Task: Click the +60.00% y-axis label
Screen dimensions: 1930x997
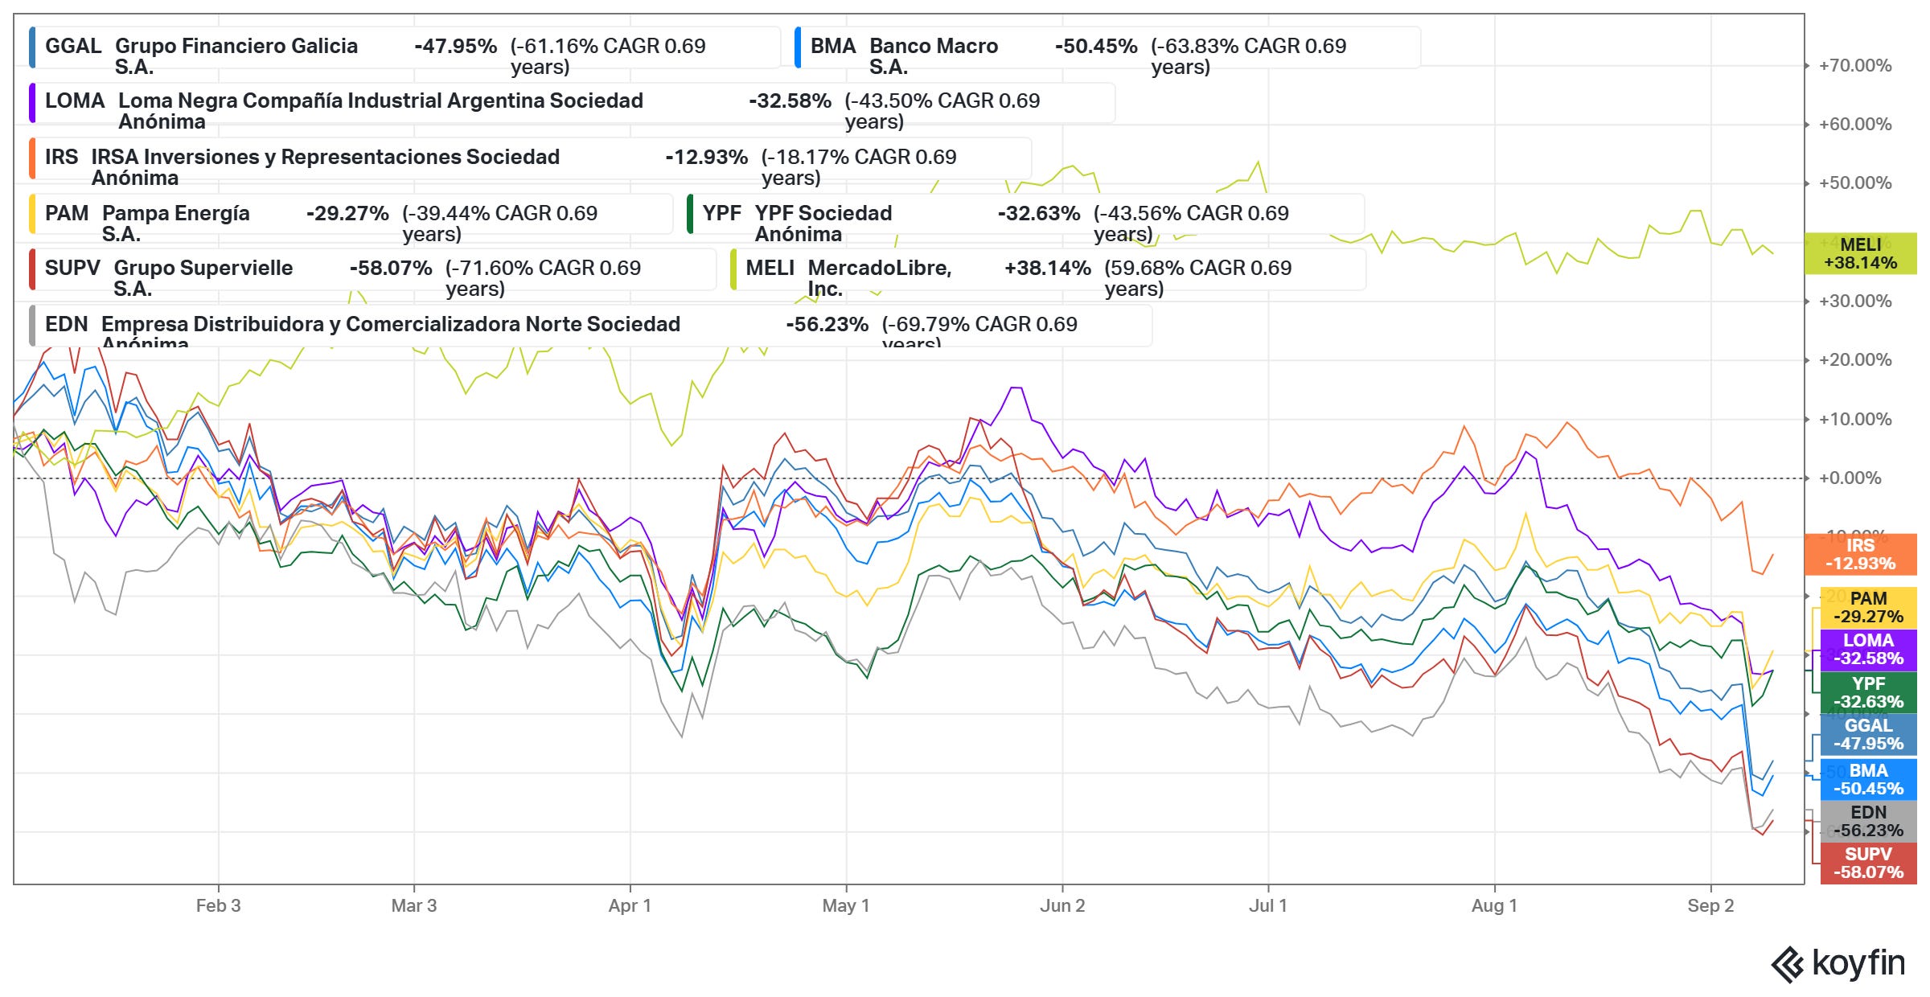Action: [x=1855, y=125]
